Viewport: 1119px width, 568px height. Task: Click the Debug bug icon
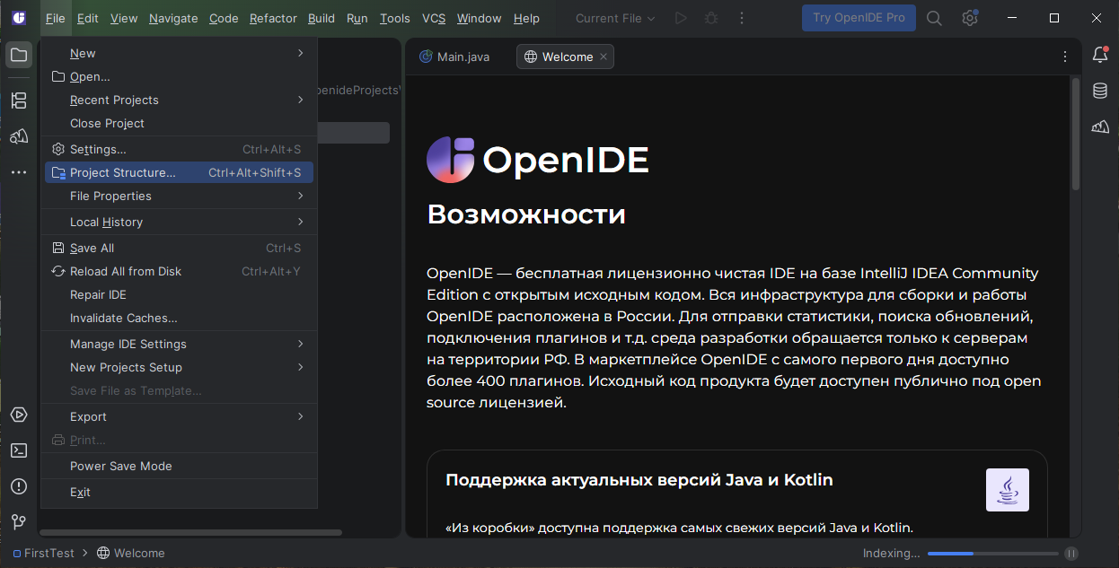click(711, 18)
